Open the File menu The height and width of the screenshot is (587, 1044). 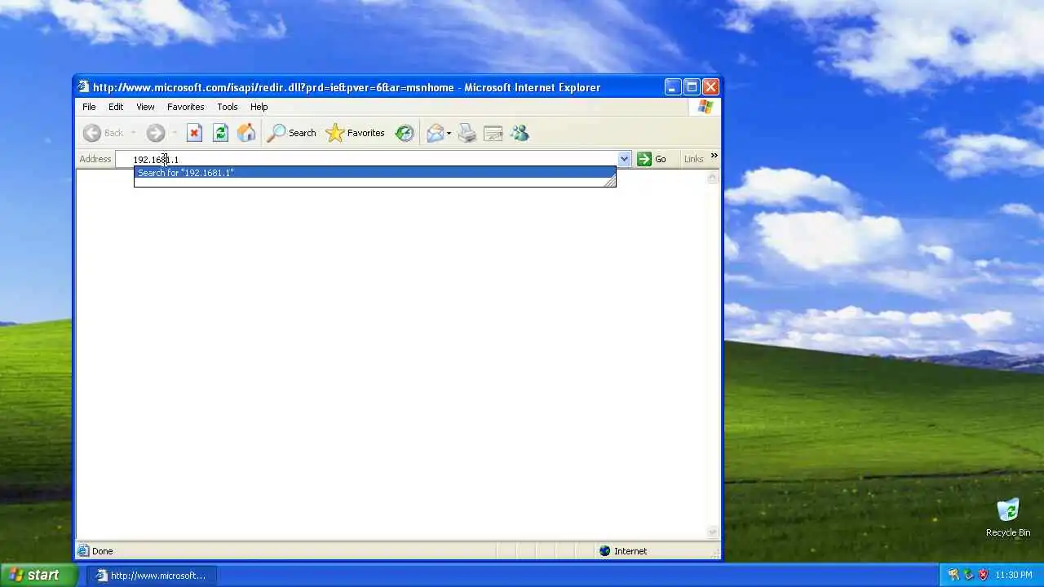pyautogui.click(x=89, y=107)
